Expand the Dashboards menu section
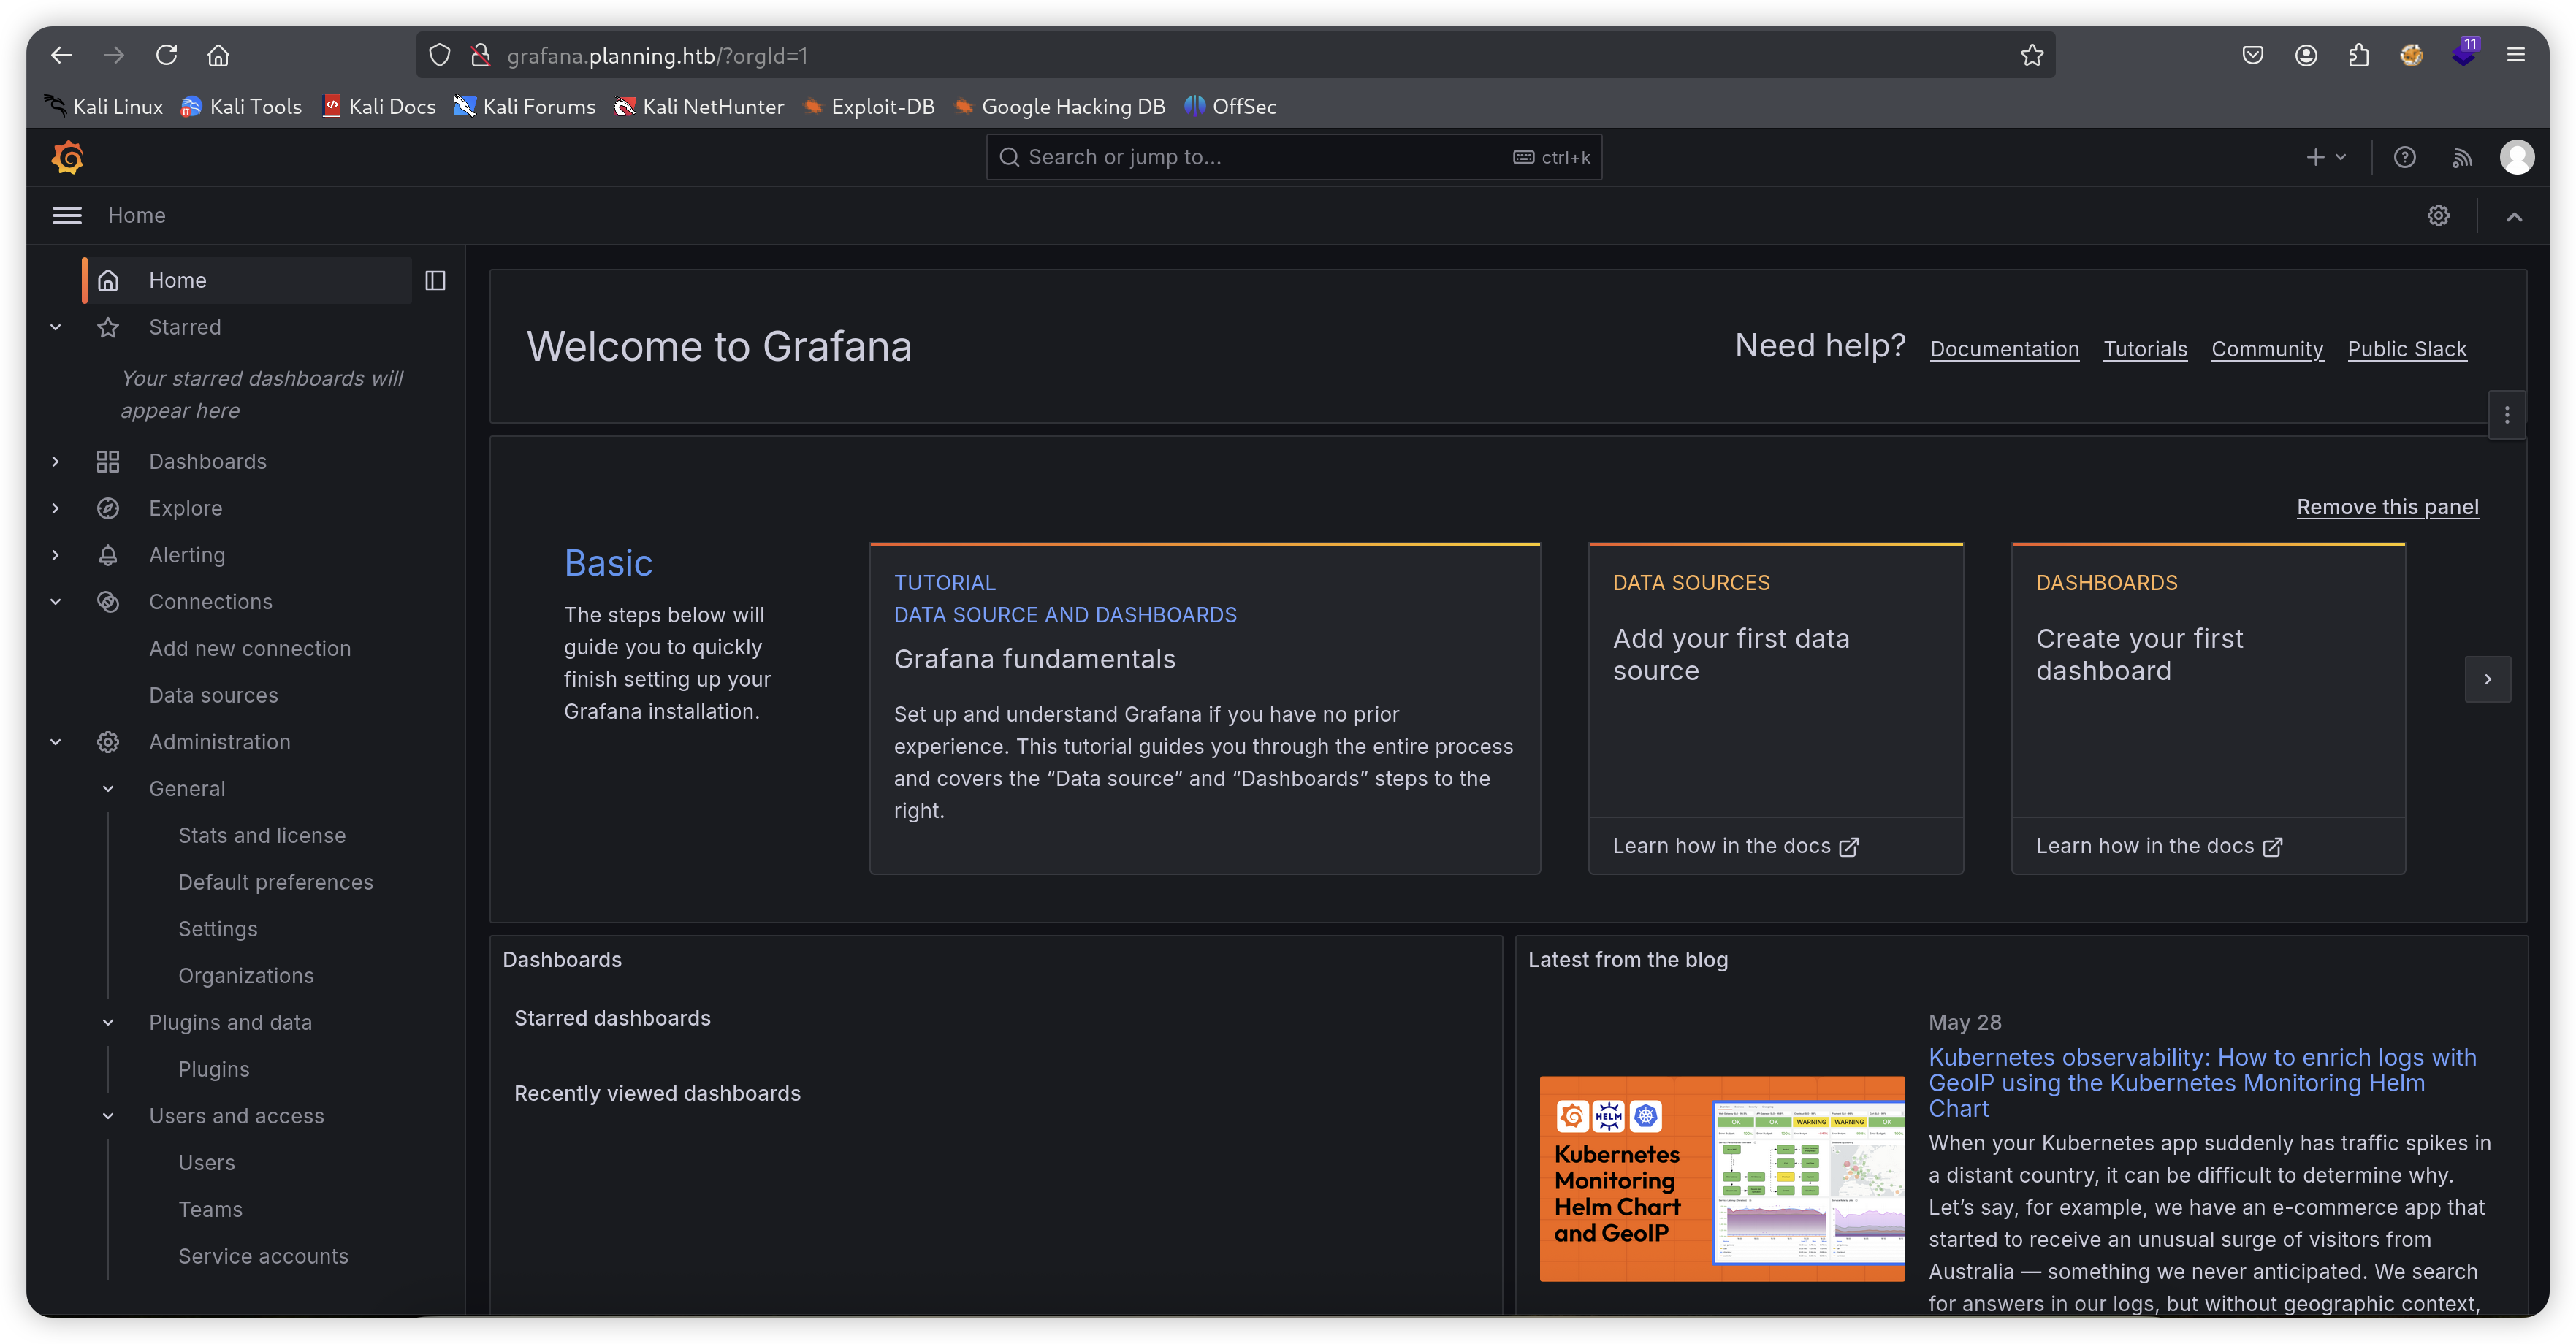 click(56, 462)
